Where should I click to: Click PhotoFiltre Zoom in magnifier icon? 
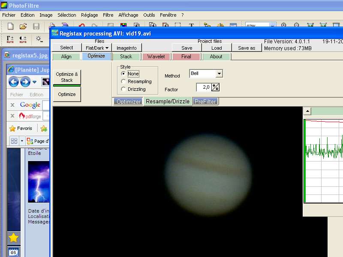point(284,25)
